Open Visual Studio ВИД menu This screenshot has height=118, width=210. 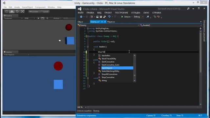[x=99, y=13]
